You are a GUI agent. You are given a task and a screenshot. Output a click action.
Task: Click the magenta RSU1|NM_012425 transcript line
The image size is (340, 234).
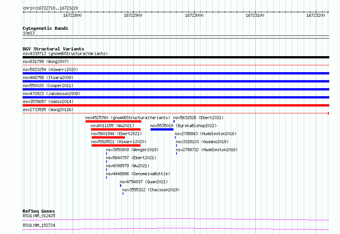tap(176, 219)
